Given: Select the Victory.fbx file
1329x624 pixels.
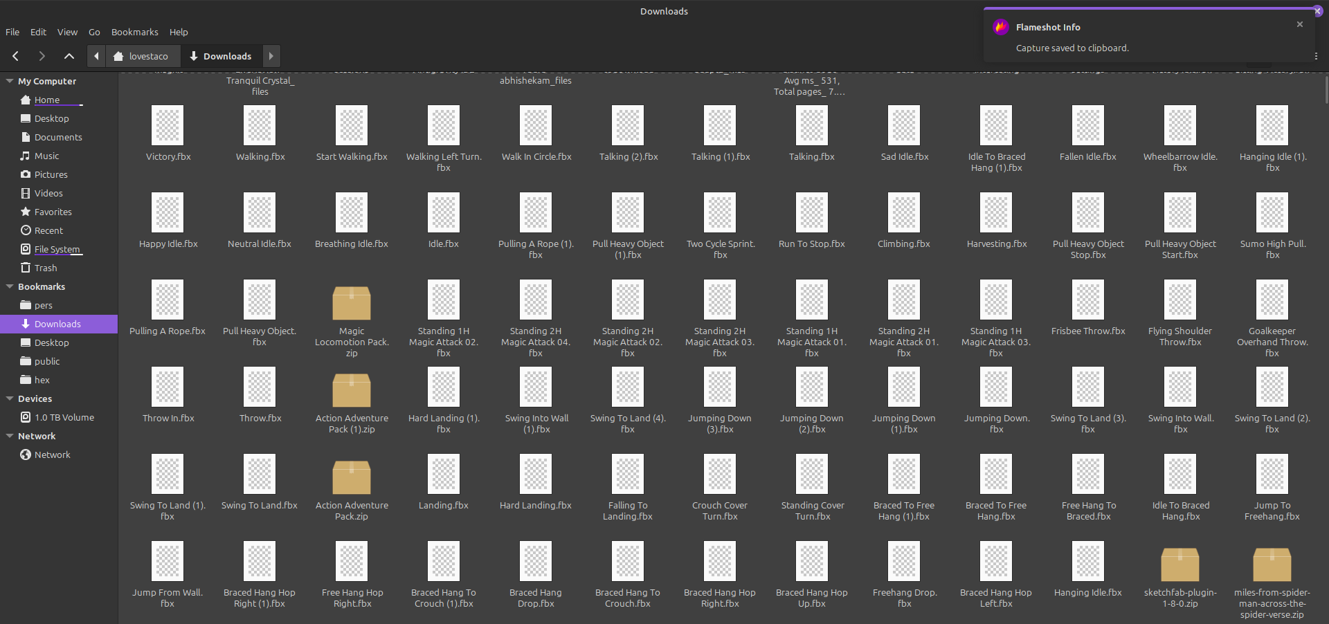Looking at the screenshot, I should pyautogui.click(x=168, y=134).
